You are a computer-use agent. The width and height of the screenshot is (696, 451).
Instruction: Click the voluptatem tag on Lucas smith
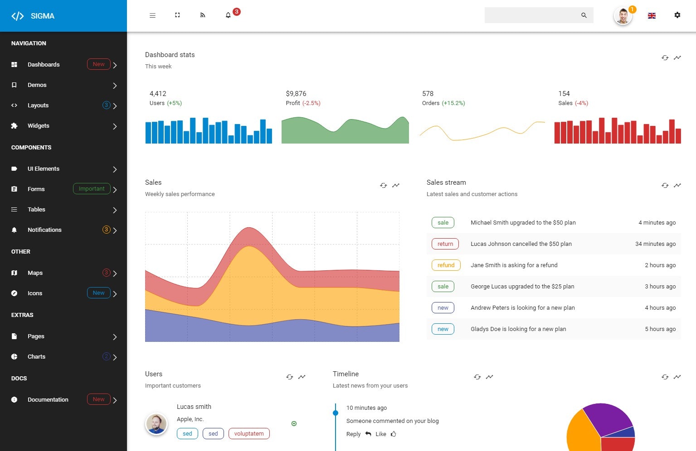coord(249,433)
